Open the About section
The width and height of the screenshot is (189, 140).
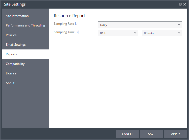(25, 83)
